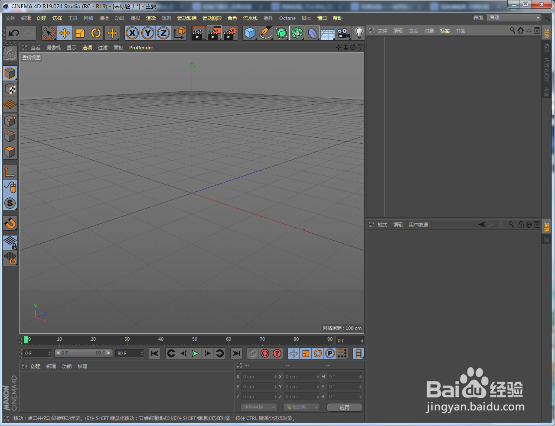Open the 运动图形 menu
The image size is (555, 426).
212,18
